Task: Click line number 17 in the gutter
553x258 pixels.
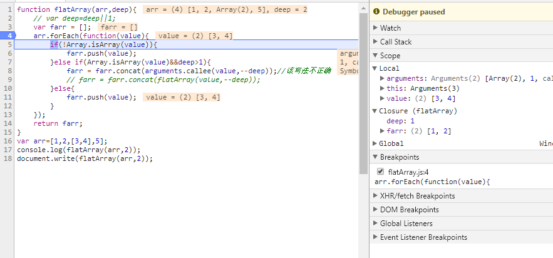Action: [x=8, y=150]
